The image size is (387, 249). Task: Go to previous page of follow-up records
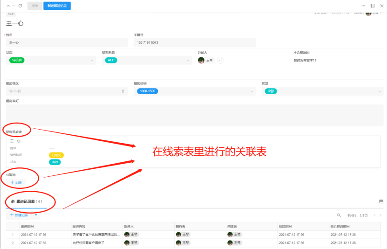(374, 215)
